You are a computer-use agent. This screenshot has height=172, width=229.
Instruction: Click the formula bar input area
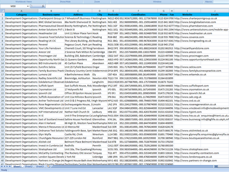coord(137,6)
